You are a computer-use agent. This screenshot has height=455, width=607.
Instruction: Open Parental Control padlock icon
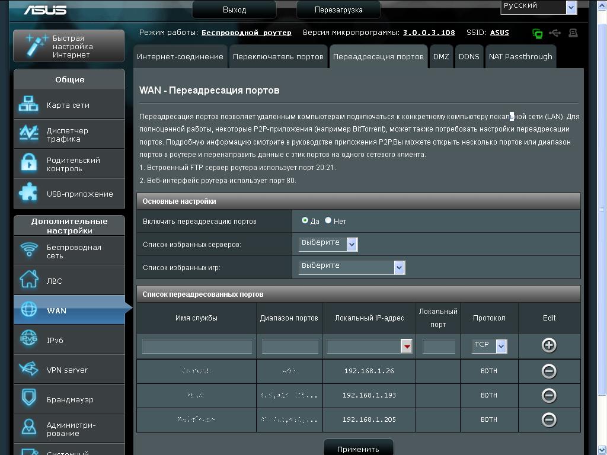28,164
